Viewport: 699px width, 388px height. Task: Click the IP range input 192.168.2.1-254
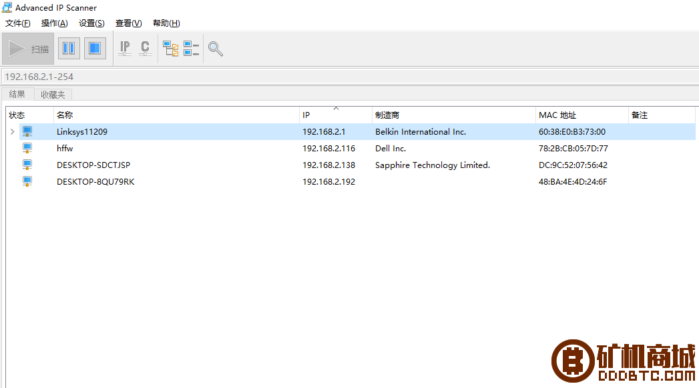[350, 77]
